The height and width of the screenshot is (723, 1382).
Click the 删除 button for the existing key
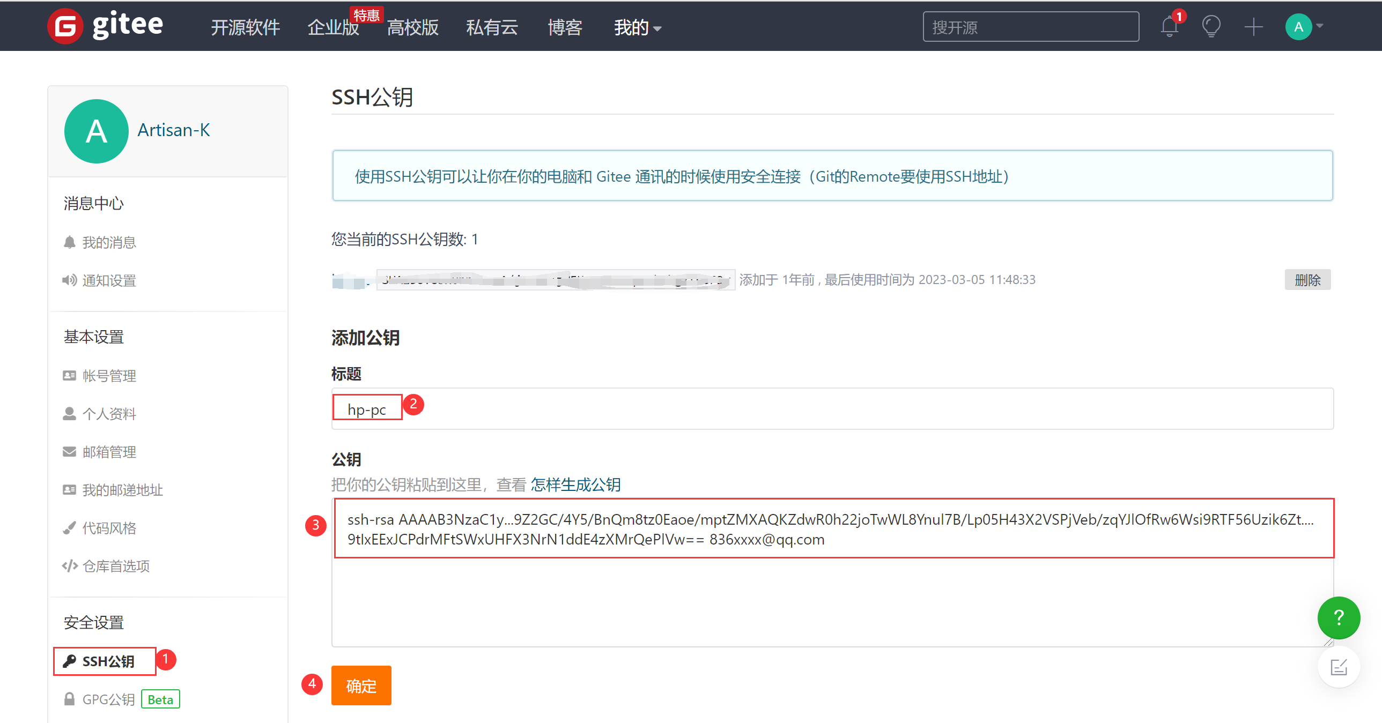pyautogui.click(x=1307, y=280)
